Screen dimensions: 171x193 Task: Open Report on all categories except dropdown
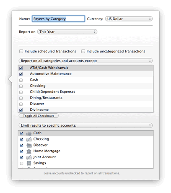click(85, 61)
